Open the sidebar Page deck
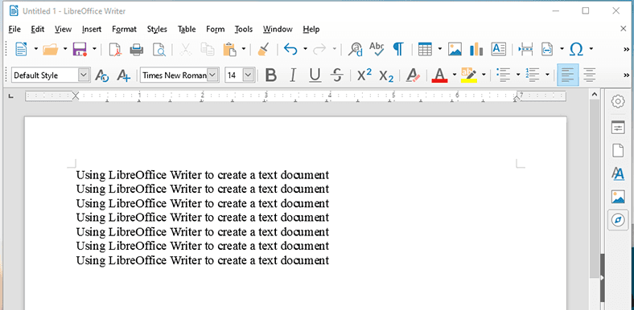This screenshot has height=310, width=634. click(618, 150)
